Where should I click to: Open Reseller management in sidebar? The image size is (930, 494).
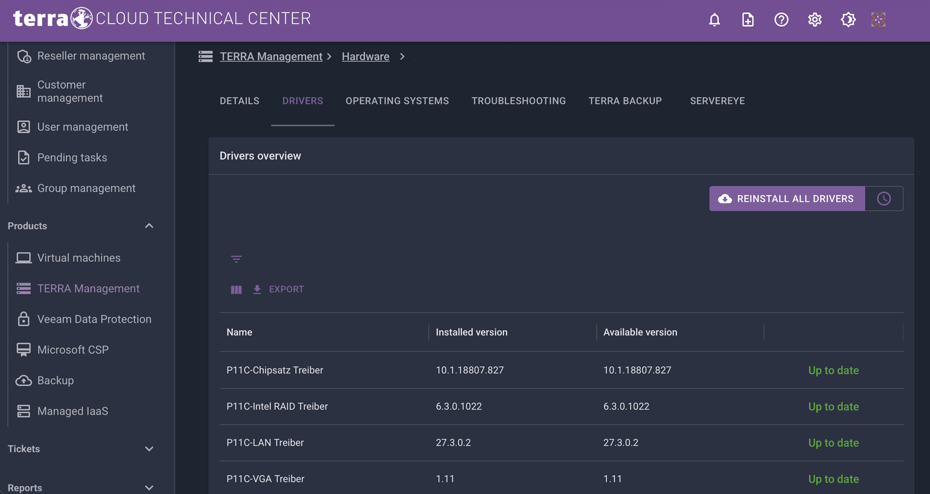[91, 56]
